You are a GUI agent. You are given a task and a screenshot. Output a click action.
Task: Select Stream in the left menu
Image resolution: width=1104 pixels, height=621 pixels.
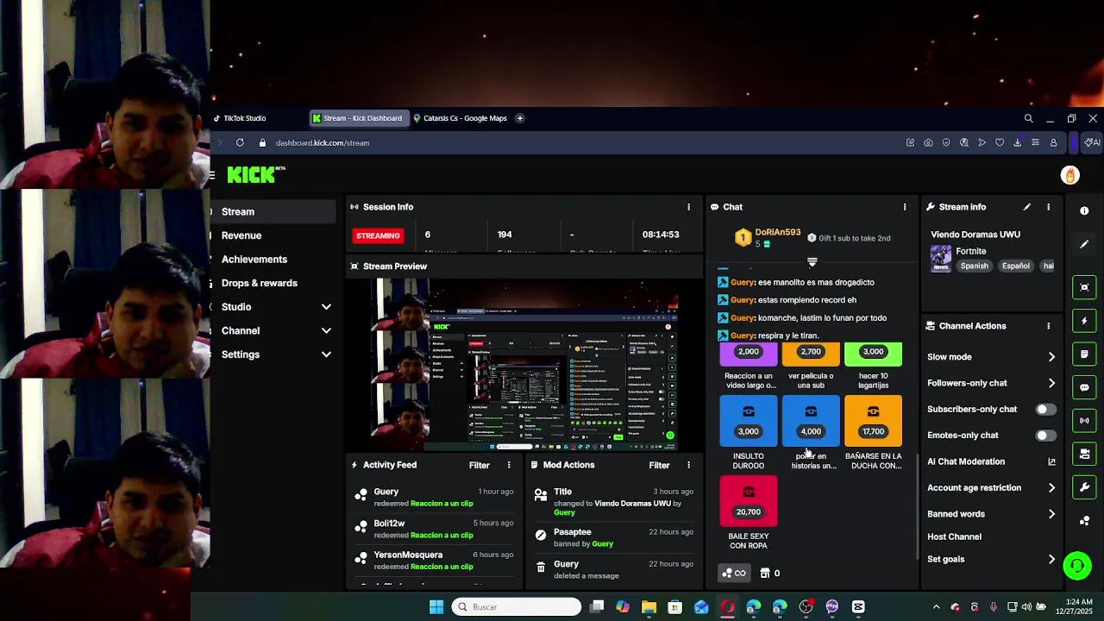pos(273,211)
